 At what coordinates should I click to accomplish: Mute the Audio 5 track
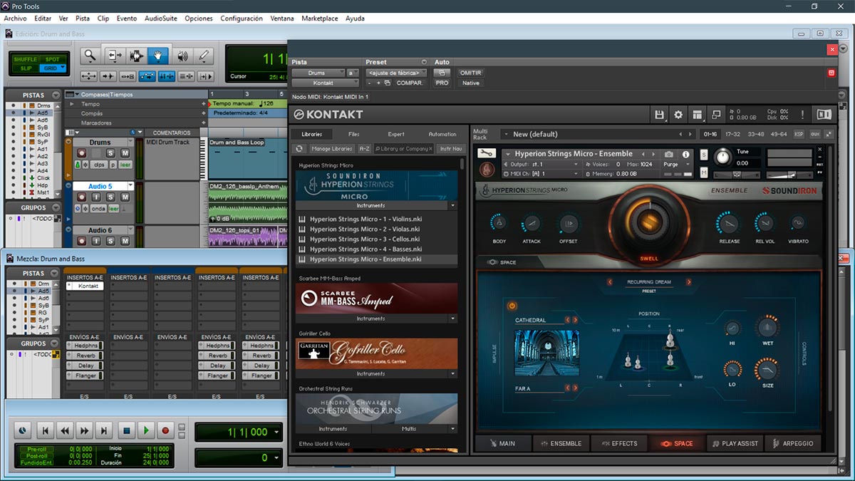[x=125, y=197]
